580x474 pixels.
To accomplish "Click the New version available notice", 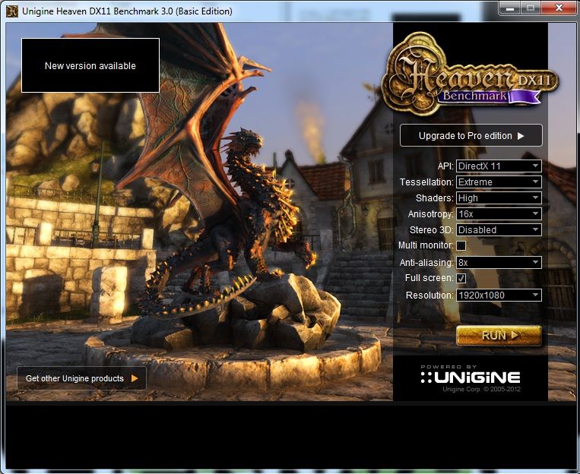I will click(x=90, y=65).
